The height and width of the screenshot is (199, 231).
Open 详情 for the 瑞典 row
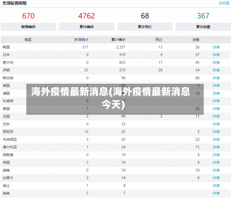pos(216,193)
